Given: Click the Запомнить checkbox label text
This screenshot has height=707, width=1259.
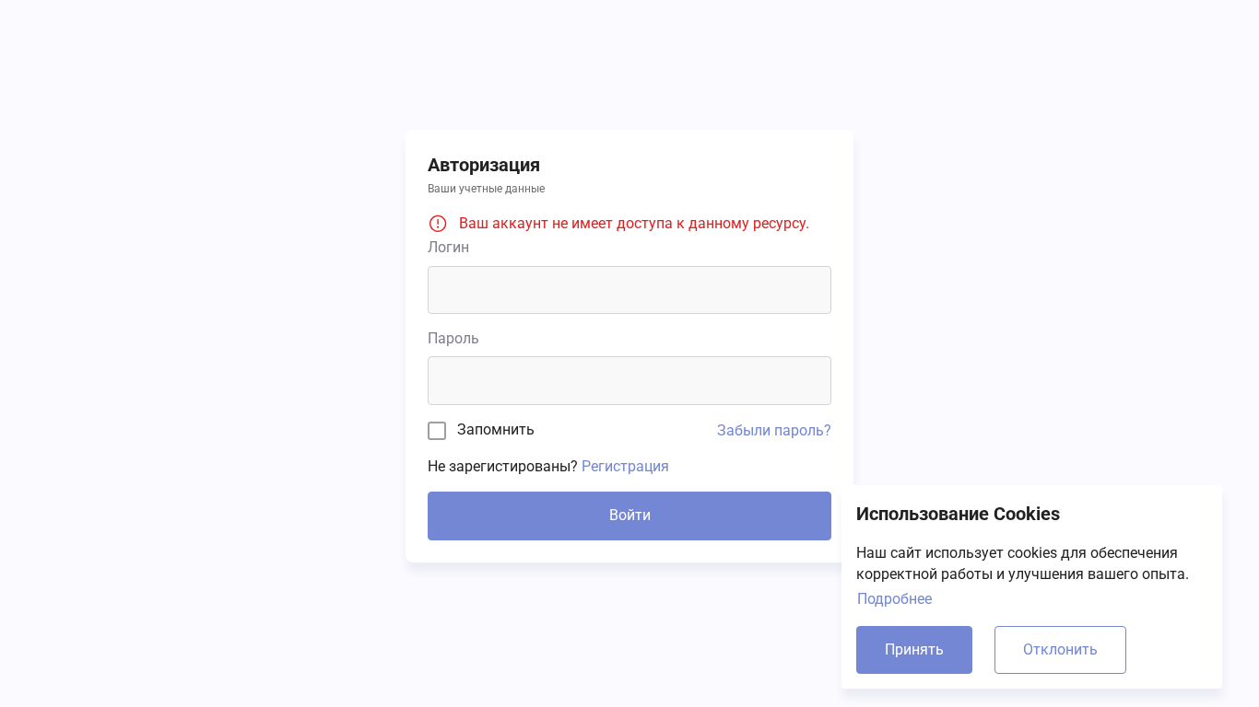Looking at the screenshot, I should [x=496, y=430].
